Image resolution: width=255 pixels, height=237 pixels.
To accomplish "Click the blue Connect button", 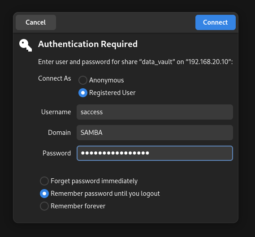I will [216, 22].
